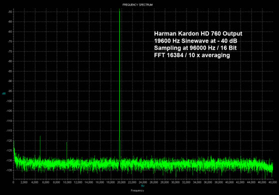Click the 4,000 x-axis tick label
279x195 pixels.
(x=35, y=182)
